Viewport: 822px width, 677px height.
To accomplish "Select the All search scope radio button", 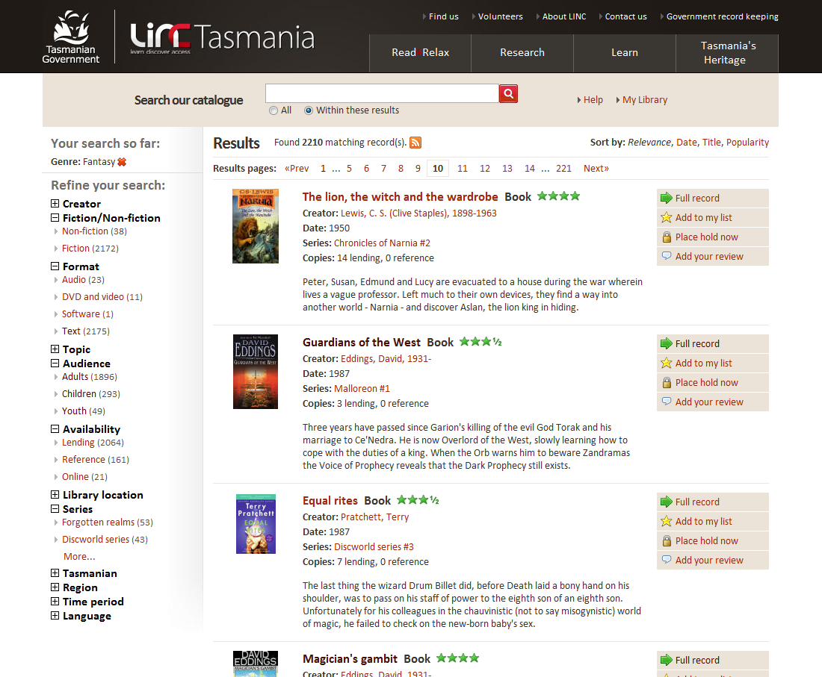I will coord(273,110).
